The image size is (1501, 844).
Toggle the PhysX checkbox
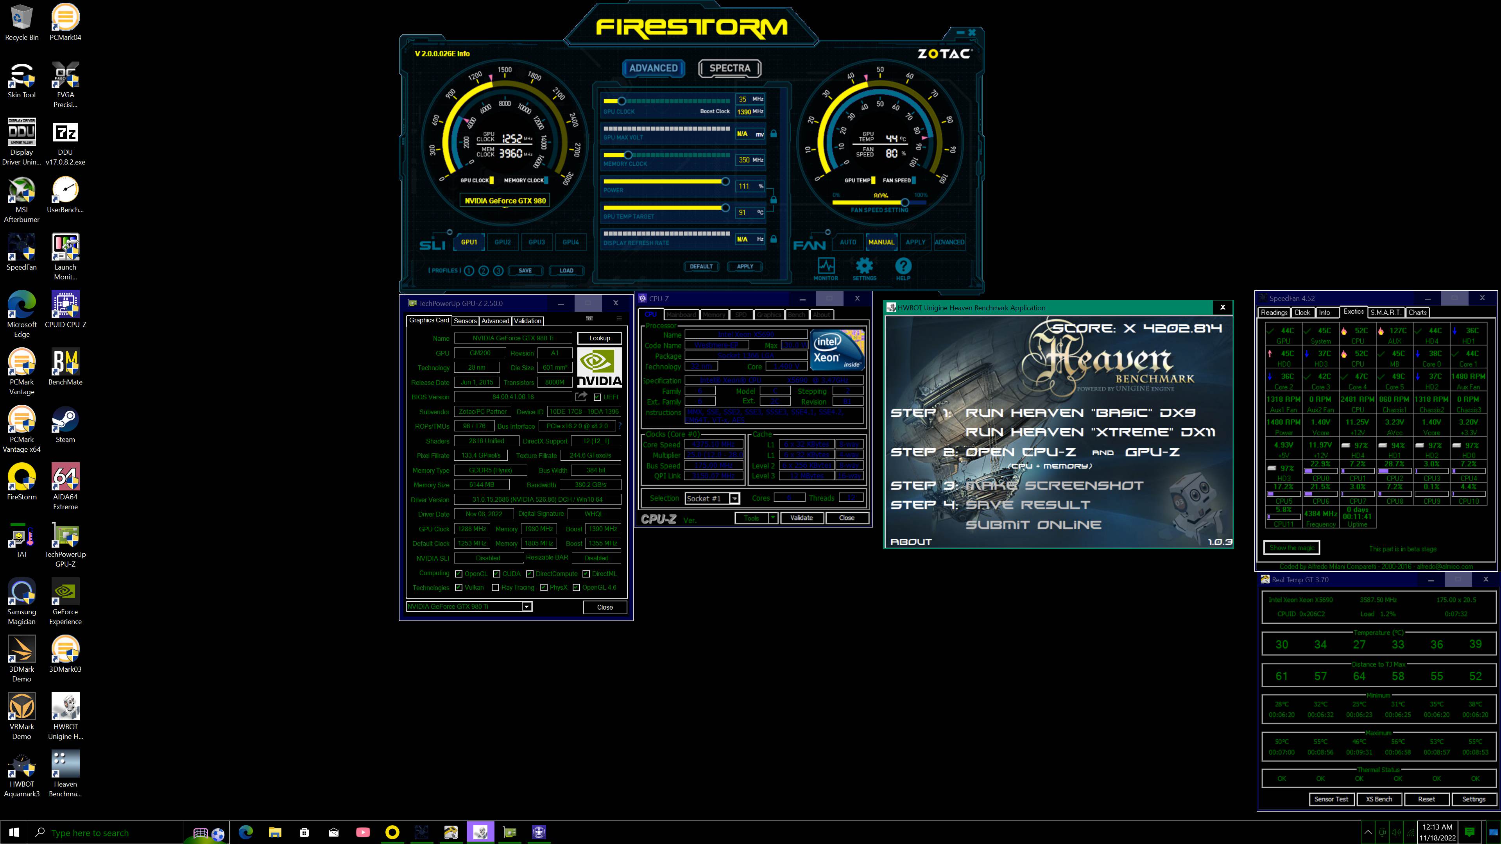coord(544,587)
